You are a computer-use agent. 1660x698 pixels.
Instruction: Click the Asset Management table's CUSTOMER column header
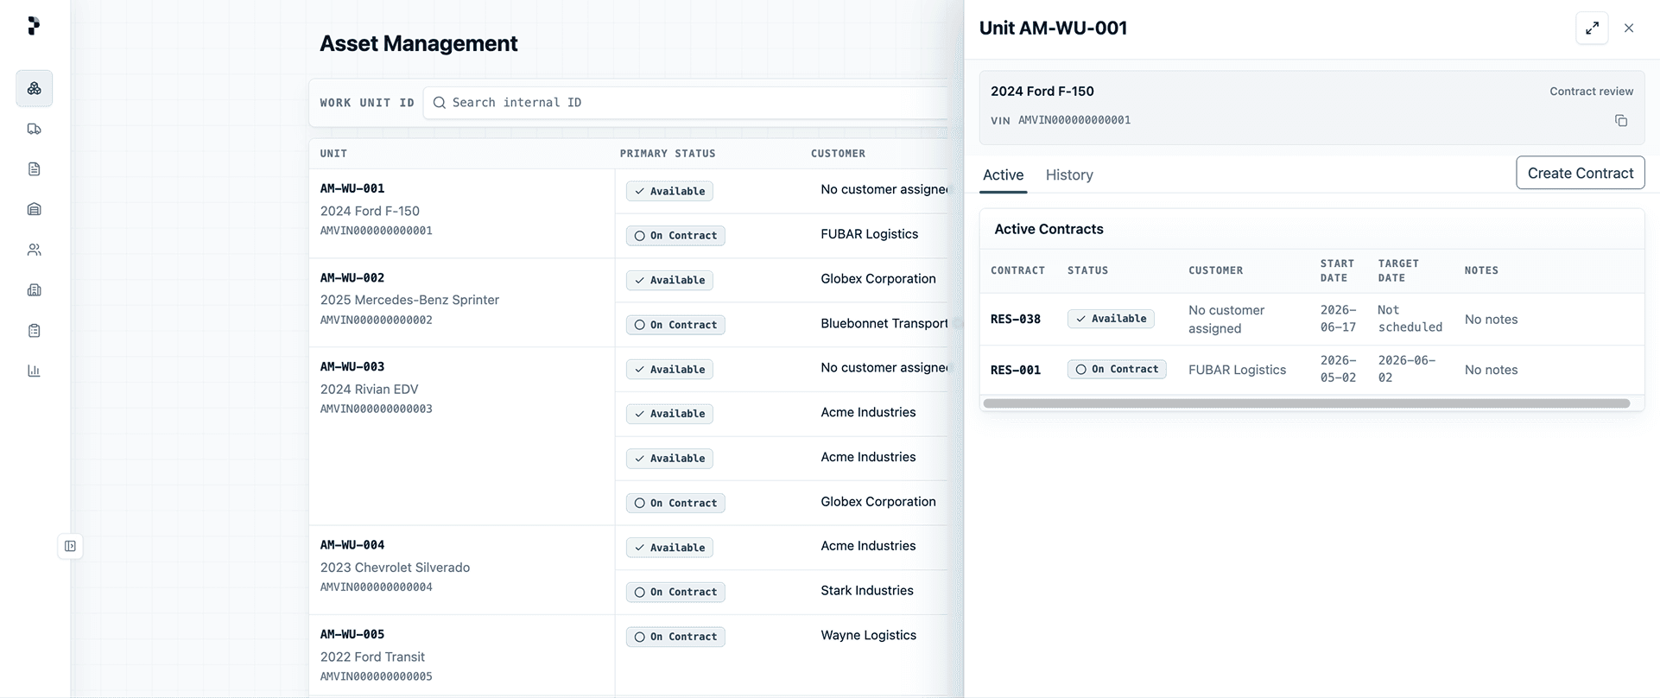[x=838, y=154]
